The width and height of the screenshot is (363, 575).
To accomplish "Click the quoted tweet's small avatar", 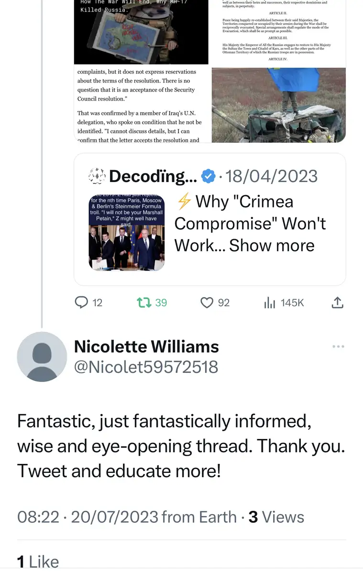I will click(x=97, y=177).
